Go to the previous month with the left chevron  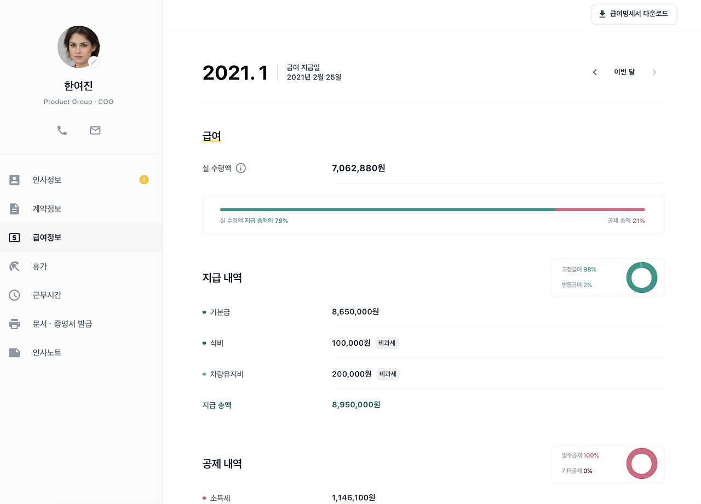(595, 72)
